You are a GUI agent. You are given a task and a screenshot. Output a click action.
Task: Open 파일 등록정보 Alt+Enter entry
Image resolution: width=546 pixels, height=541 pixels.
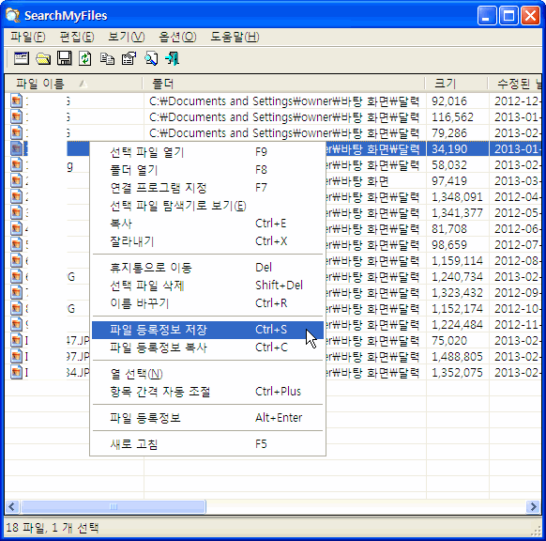click(x=208, y=418)
